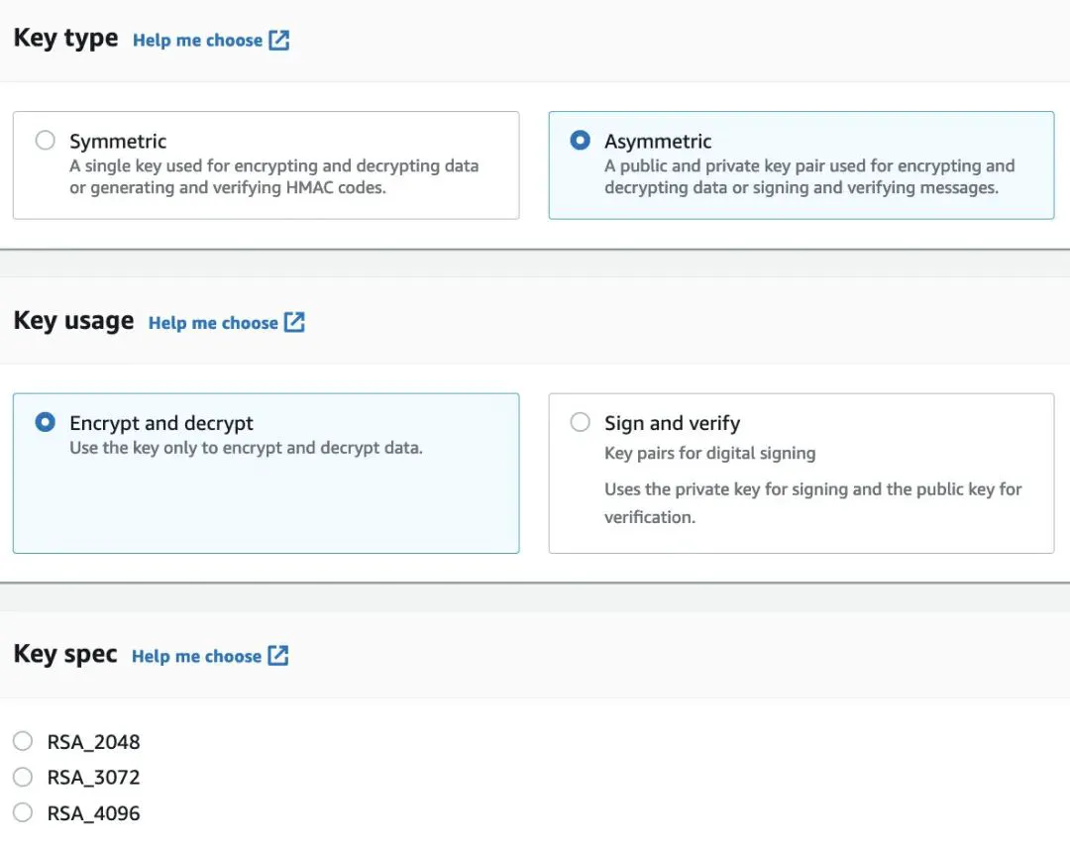Click the Symmetric key description text
Screen dimensions: 1070x851
pyautogui.click(x=273, y=176)
